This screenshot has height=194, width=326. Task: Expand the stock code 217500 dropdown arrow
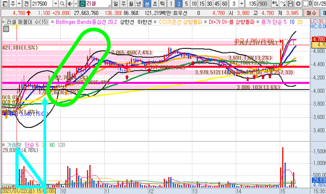(x=56, y=4)
